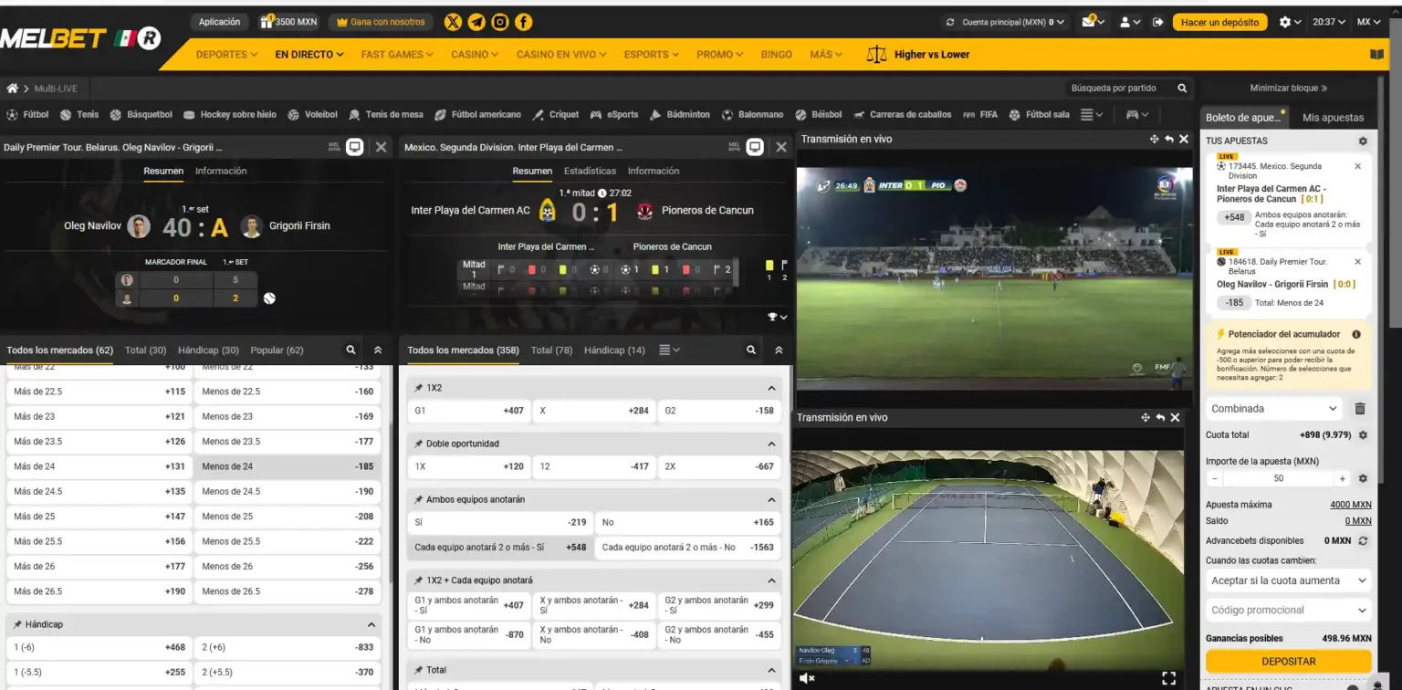The image size is (1402, 690).
Task: Click Gana con nosotros button
Action: click(381, 22)
